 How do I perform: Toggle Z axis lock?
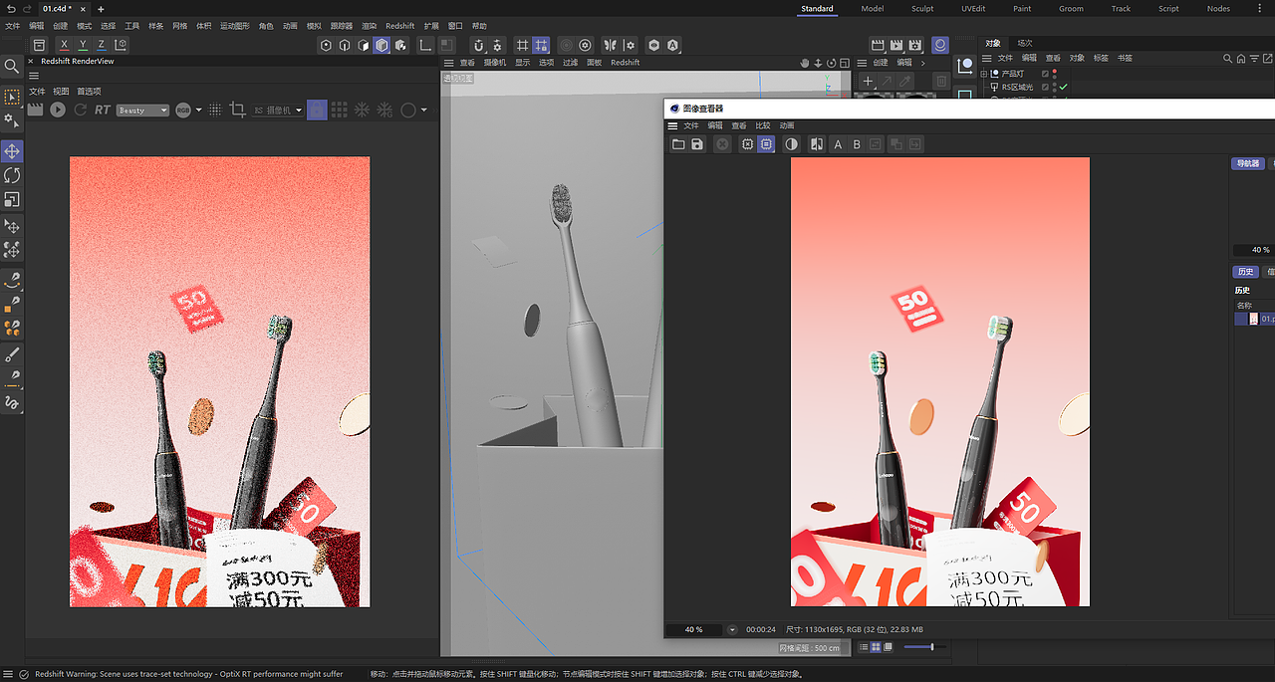point(102,45)
